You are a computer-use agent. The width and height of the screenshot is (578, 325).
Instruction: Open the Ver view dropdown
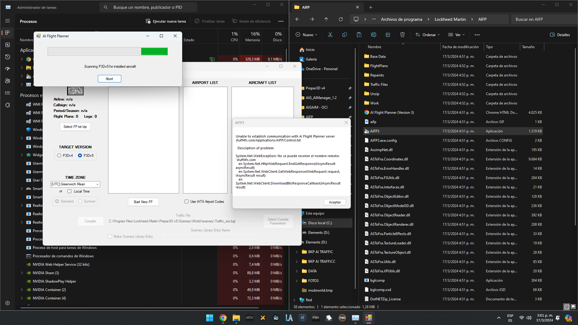pos(456,35)
